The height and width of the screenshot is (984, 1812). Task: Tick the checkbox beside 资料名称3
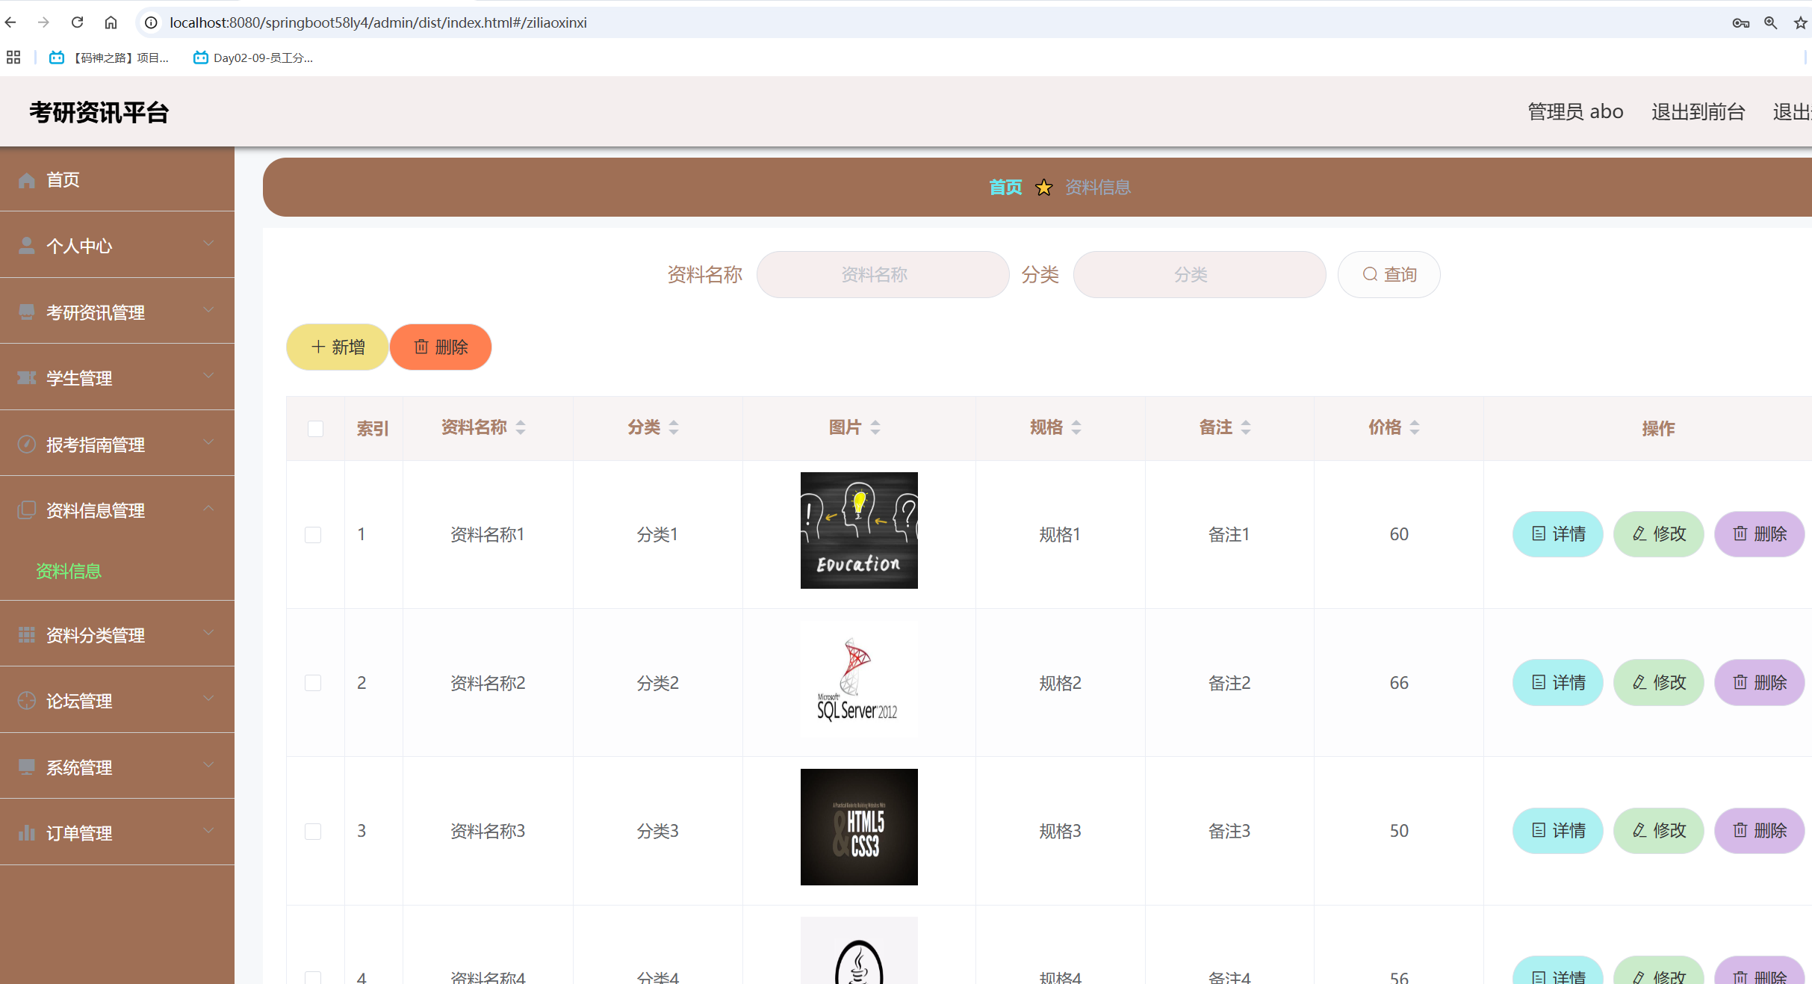313,830
